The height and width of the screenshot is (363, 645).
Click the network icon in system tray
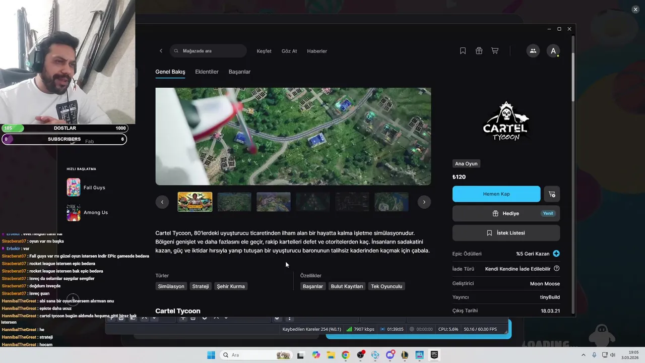coord(604,355)
